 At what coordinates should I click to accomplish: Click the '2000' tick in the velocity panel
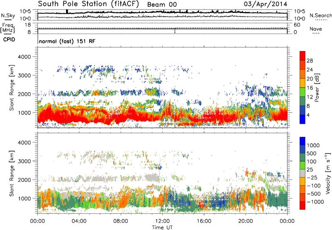point(24,180)
